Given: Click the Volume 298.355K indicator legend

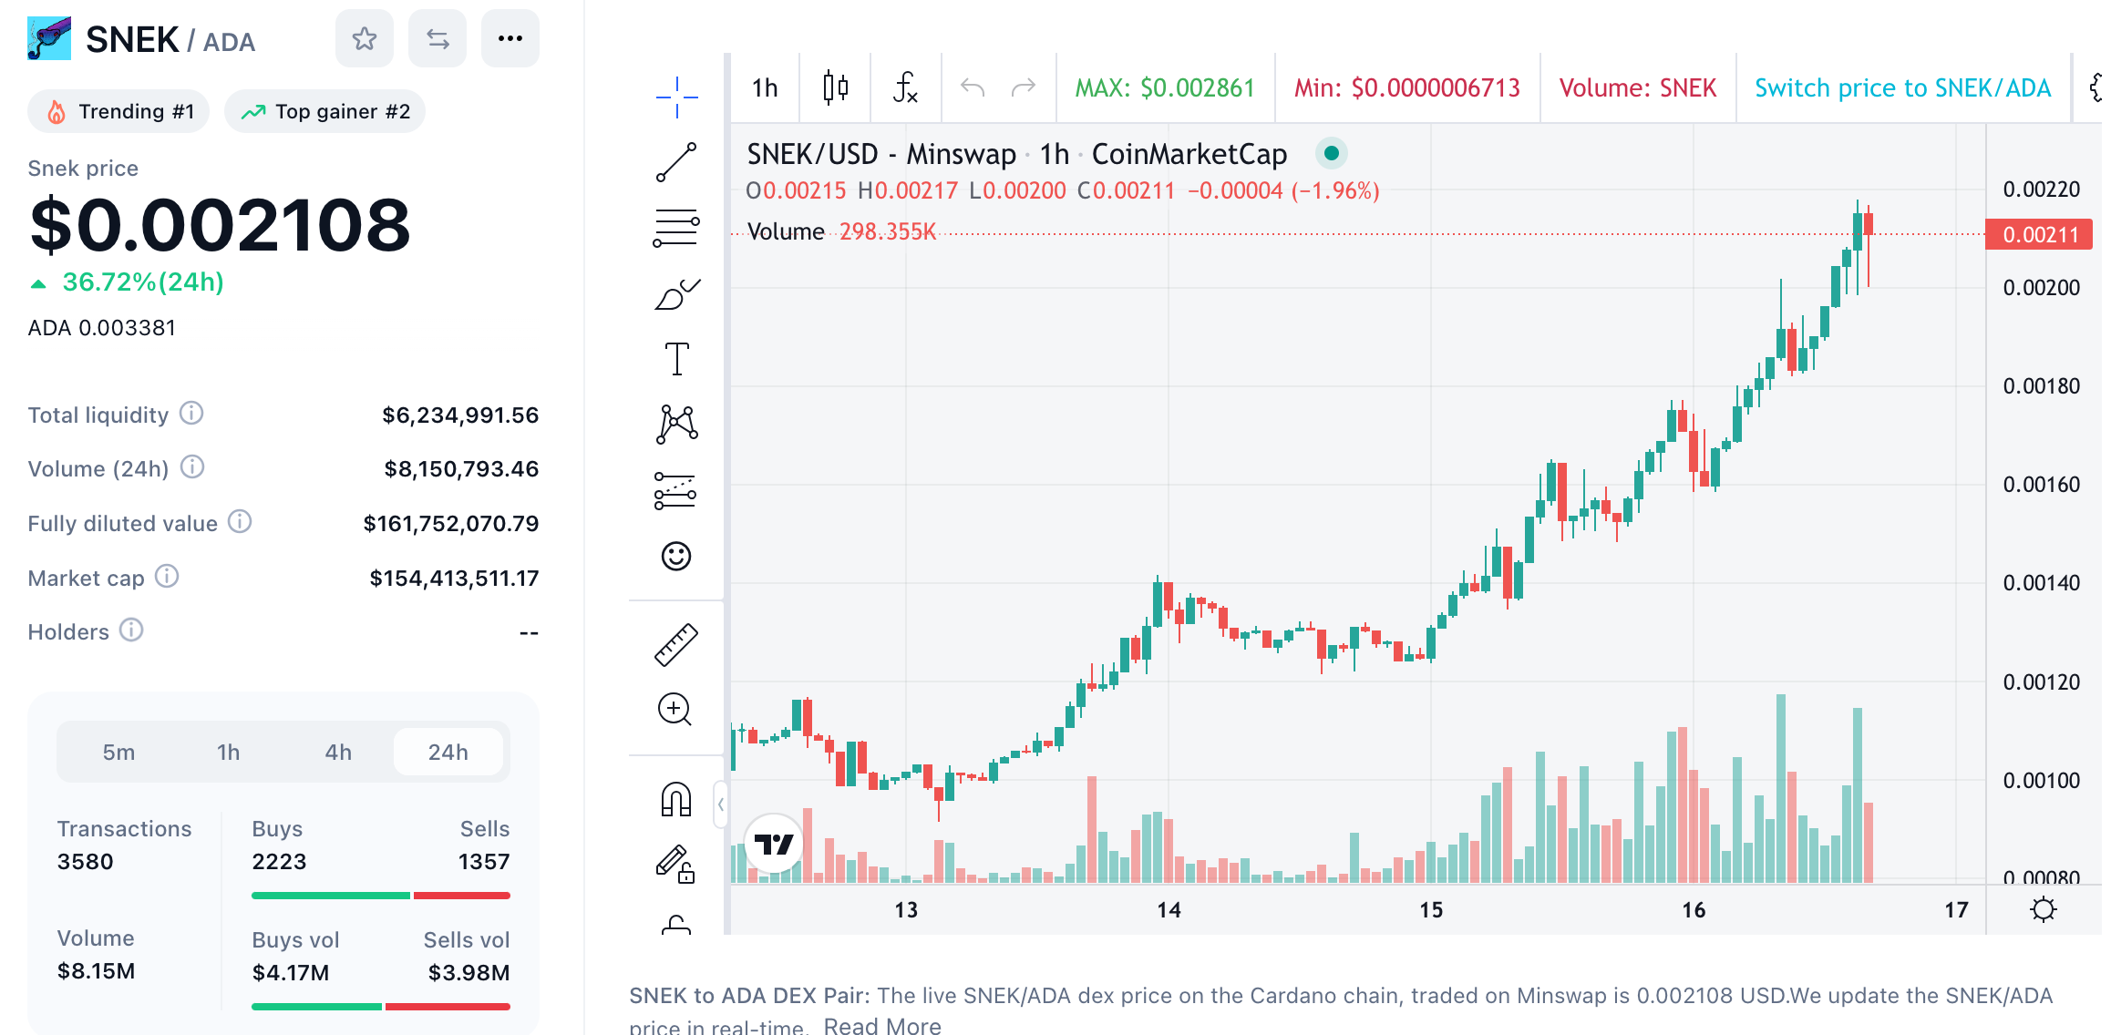Looking at the screenshot, I should pyautogui.click(x=841, y=231).
